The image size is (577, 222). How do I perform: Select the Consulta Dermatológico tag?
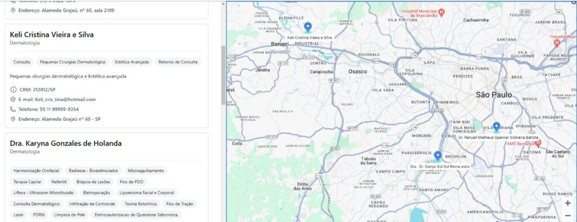[37, 203]
